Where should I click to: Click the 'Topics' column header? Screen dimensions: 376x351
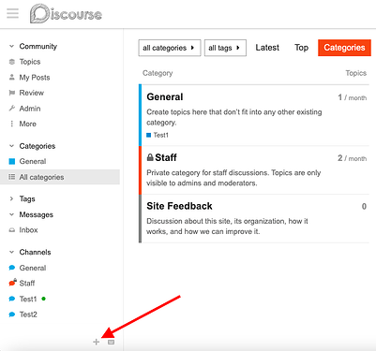(356, 73)
